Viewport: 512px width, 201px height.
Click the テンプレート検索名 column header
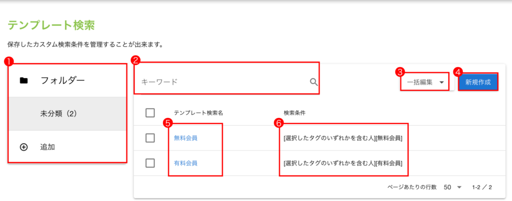[198, 113]
